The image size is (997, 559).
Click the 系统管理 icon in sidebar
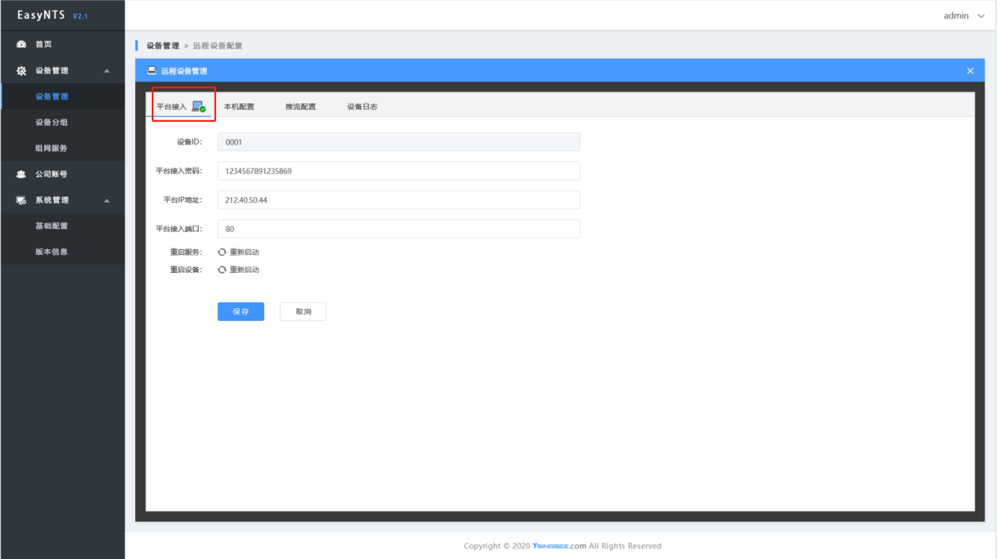pyautogui.click(x=21, y=200)
